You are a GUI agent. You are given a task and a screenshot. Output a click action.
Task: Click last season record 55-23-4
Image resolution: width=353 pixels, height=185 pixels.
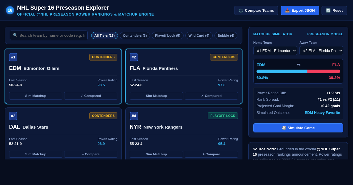136,144
